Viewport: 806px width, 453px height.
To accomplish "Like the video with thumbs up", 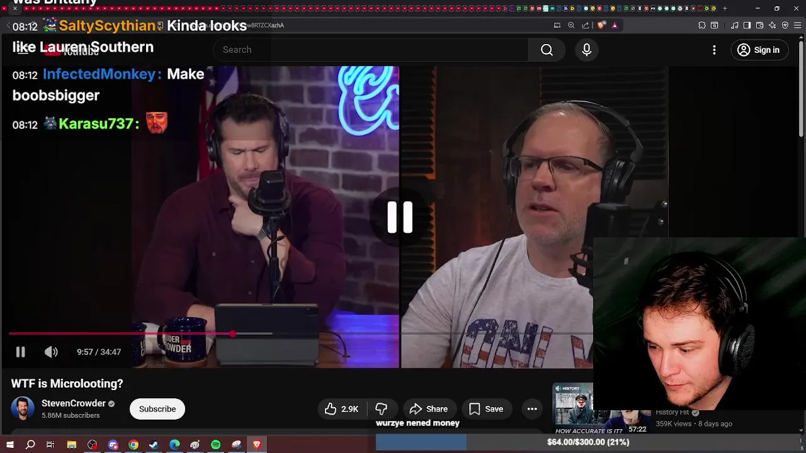I will pyautogui.click(x=341, y=409).
